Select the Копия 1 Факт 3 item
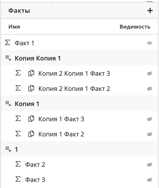The height and width of the screenshot is (188, 159). pyautogui.click(x=61, y=119)
